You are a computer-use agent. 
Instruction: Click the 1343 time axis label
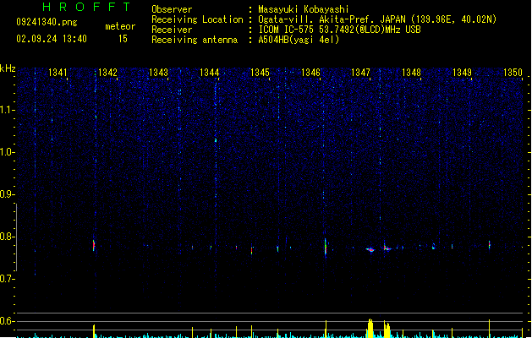coord(158,72)
